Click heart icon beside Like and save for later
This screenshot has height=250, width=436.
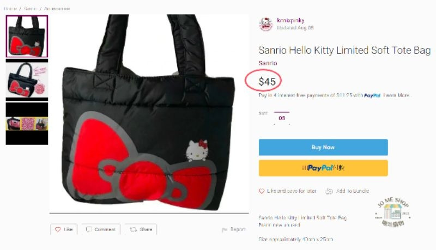[x=262, y=191]
